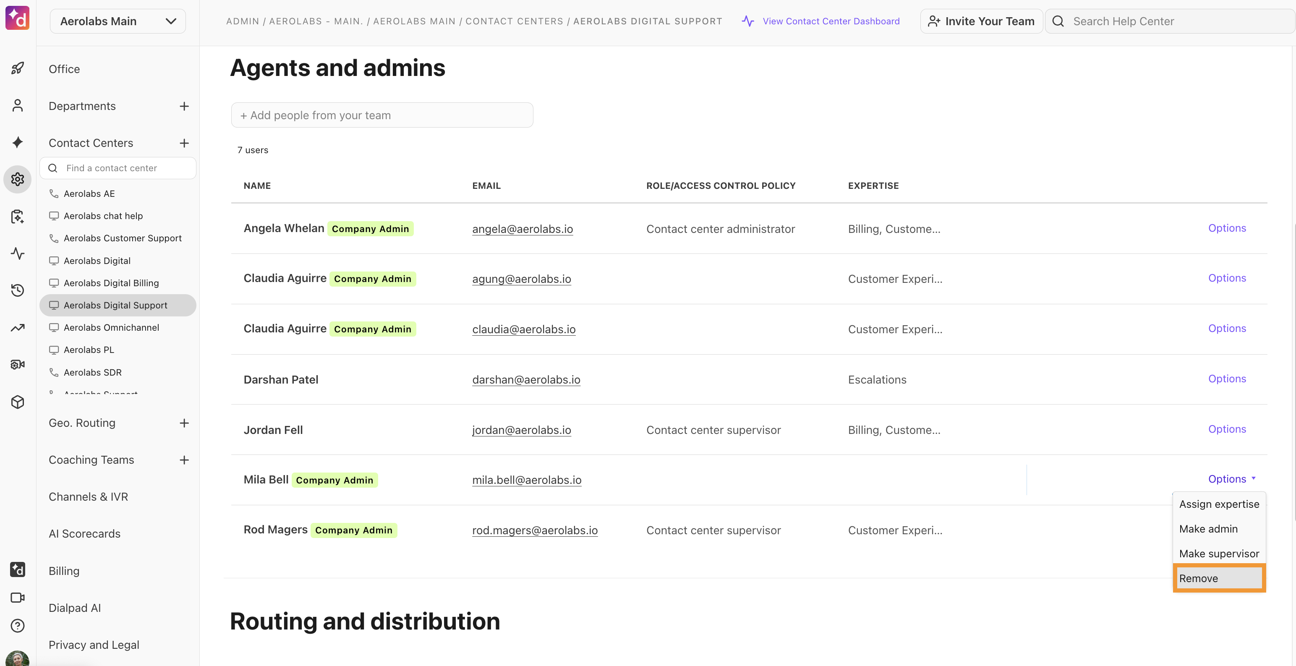Open mila.bell@aerolabs.io email link

coord(526,480)
